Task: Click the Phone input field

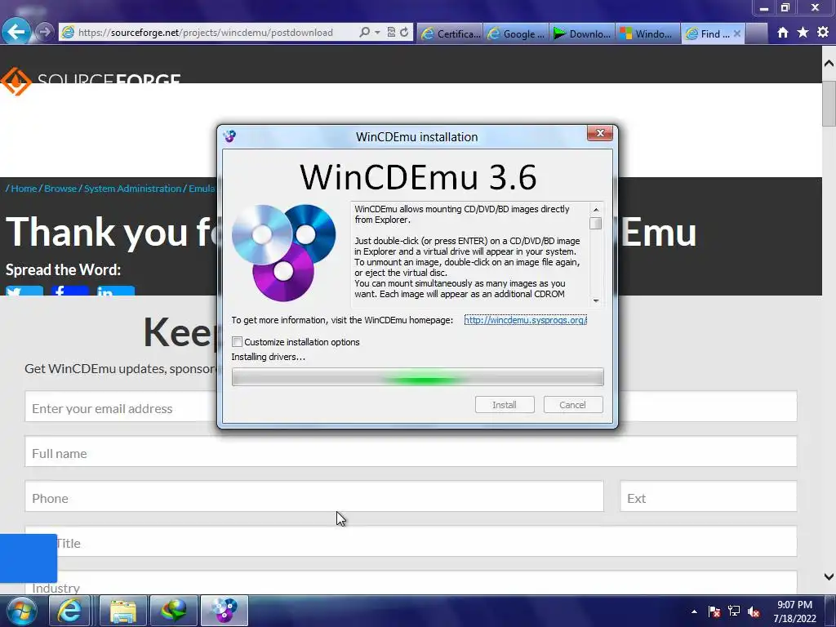Action: point(314,496)
